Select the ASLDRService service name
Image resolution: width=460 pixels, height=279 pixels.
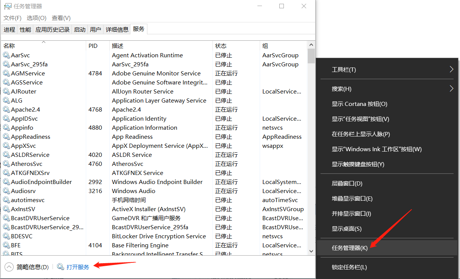[x=30, y=155]
